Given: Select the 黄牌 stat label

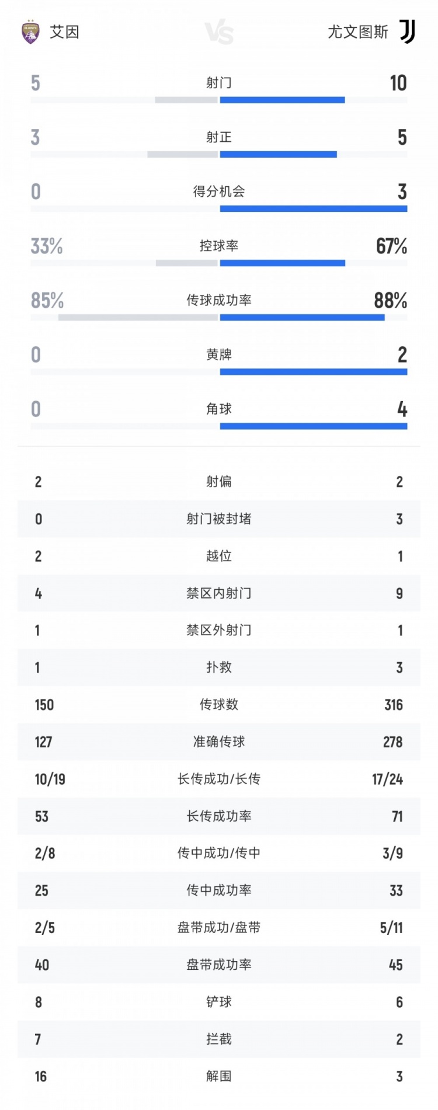Looking at the screenshot, I should [x=219, y=354].
